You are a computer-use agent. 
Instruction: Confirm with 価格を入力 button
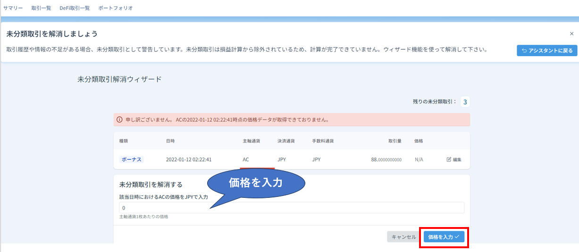click(x=444, y=237)
